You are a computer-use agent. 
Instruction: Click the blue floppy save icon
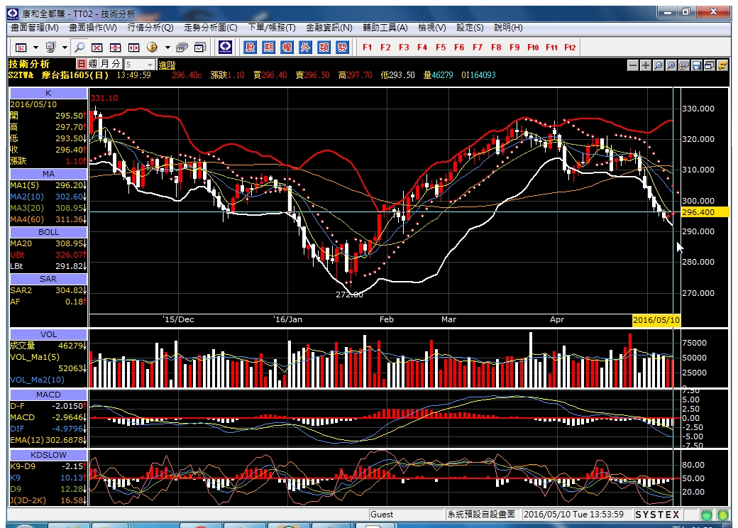click(697, 65)
